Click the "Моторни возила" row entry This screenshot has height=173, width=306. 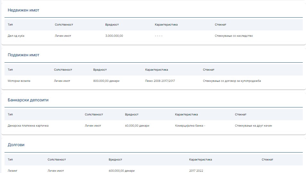pyautogui.click(x=19, y=81)
